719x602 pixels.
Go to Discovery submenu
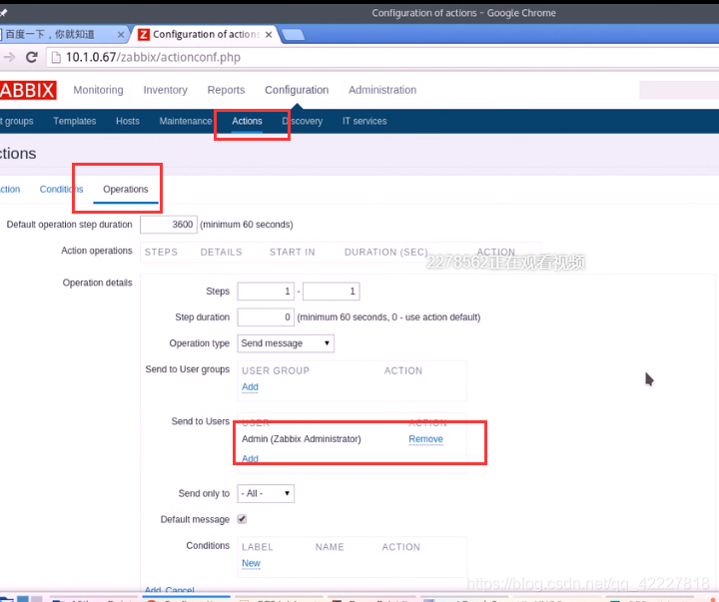(303, 121)
